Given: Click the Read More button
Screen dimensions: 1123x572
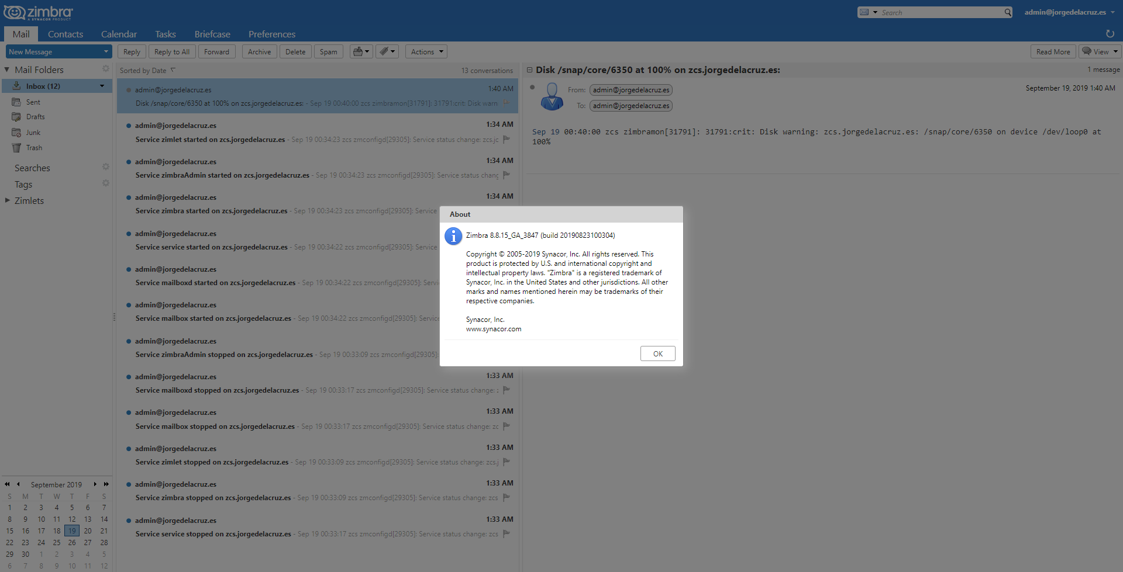Looking at the screenshot, I should (1053, 51).
